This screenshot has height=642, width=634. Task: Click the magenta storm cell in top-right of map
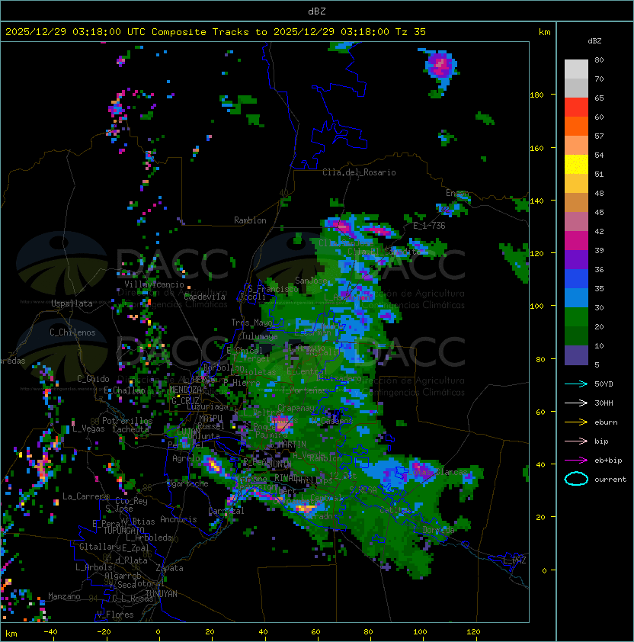point(440,66)
